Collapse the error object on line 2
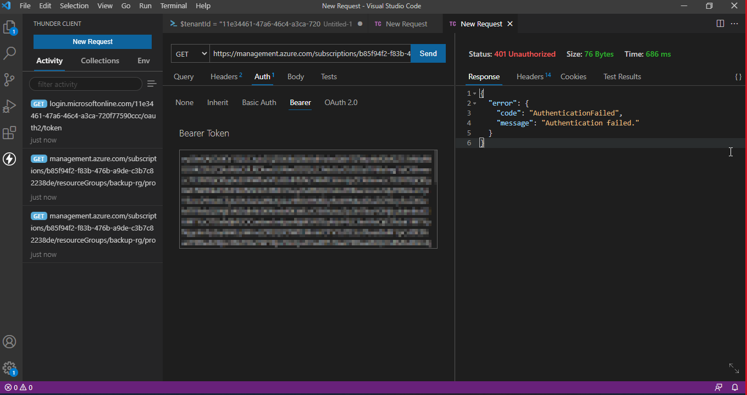Screen dimensions: 747x395 tap(474, 103)
